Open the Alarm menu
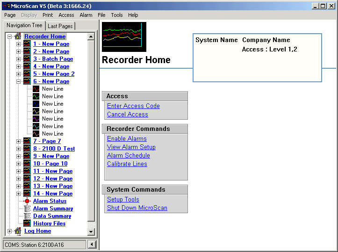 click(x=86, y=15)
